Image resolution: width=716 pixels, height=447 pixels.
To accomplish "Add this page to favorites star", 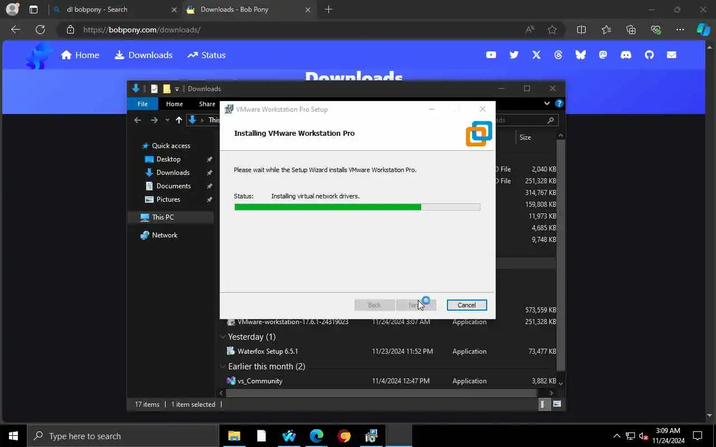I will click(x=552, y=30).
